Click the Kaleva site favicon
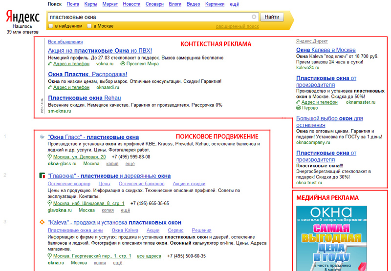Screen dimensions: 391x271 click(42, 222)
